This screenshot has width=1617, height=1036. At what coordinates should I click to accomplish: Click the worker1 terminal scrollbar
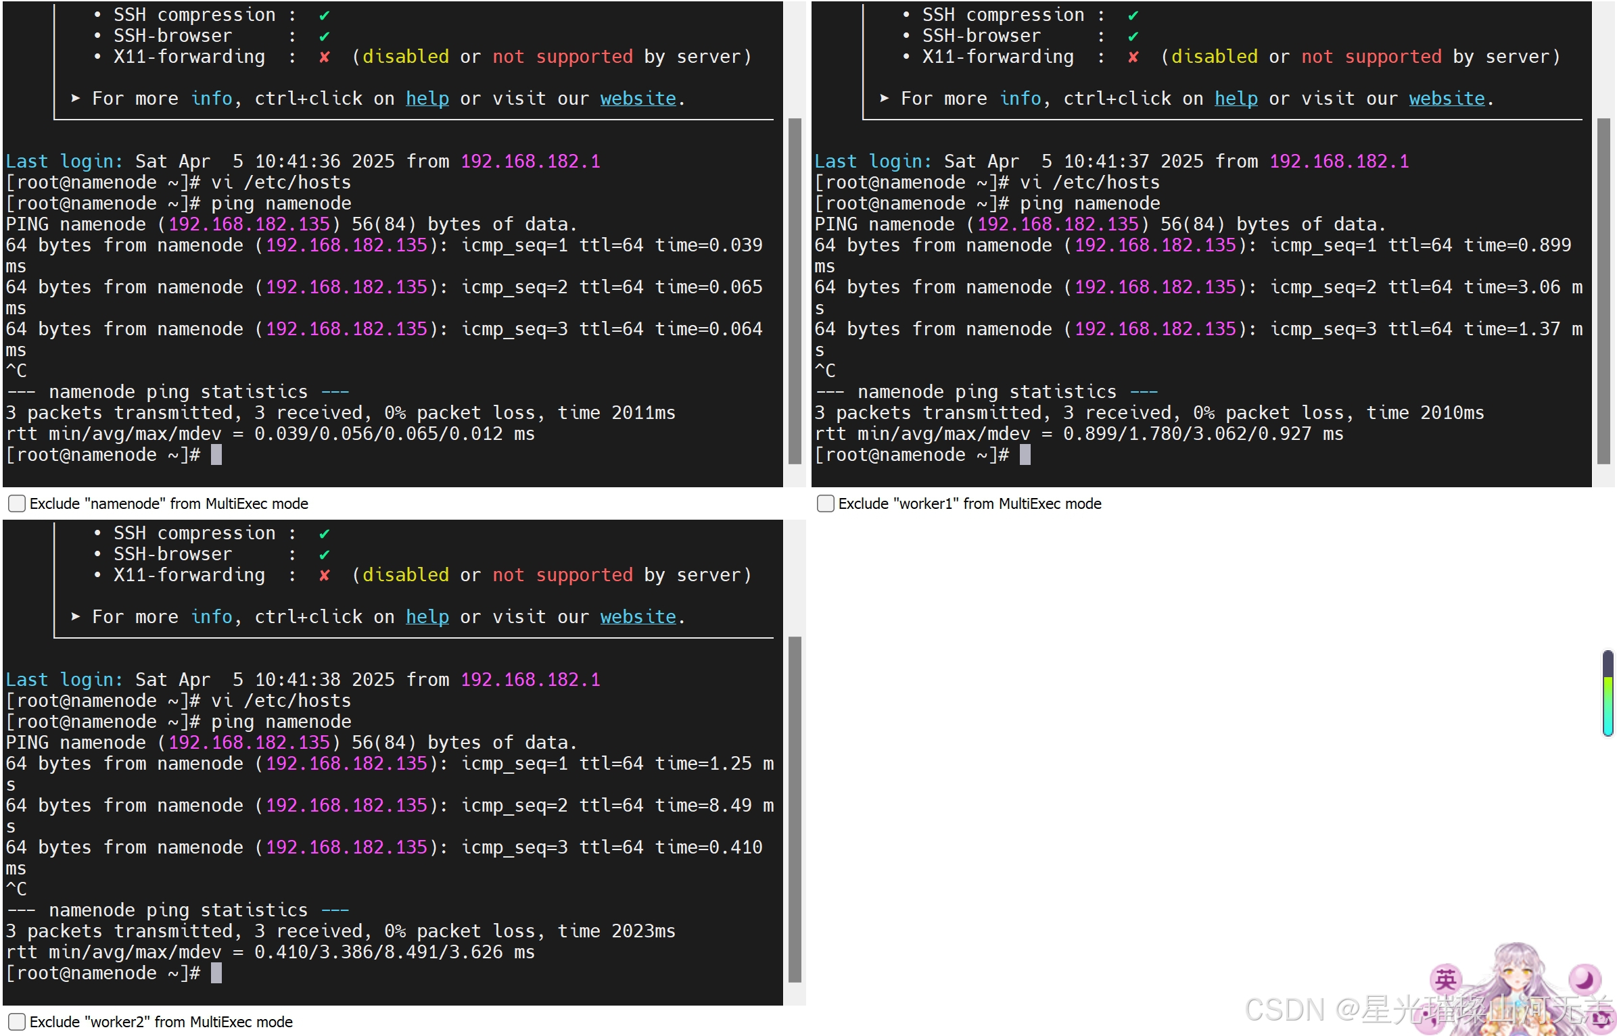pos(1603,291)
